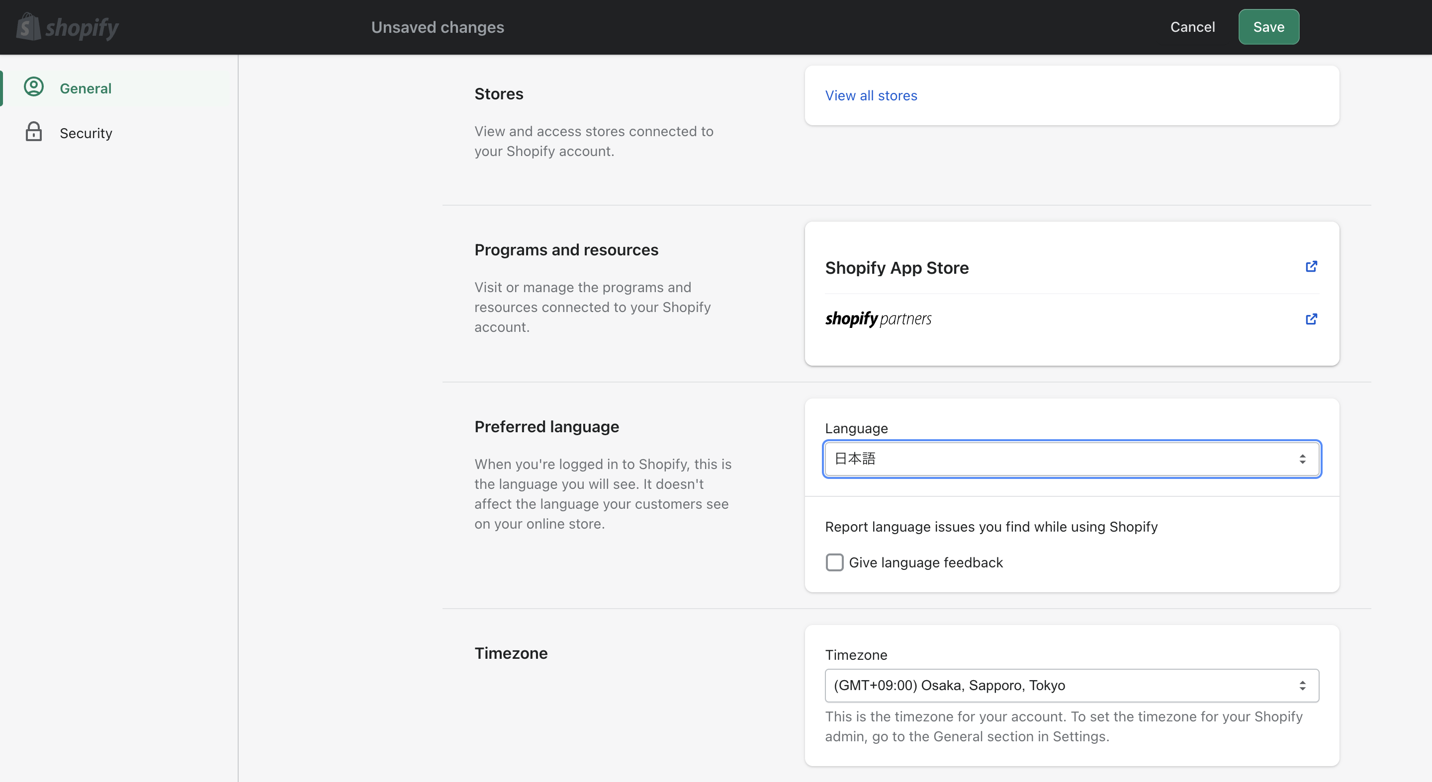The width and height of the screenshot is (1432, 782).
Task: Click the Unsaved changes text in top bar
Action: point(437,27)
